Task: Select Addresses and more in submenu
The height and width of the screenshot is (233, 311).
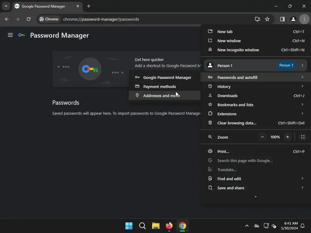Action: click(165, 96)
